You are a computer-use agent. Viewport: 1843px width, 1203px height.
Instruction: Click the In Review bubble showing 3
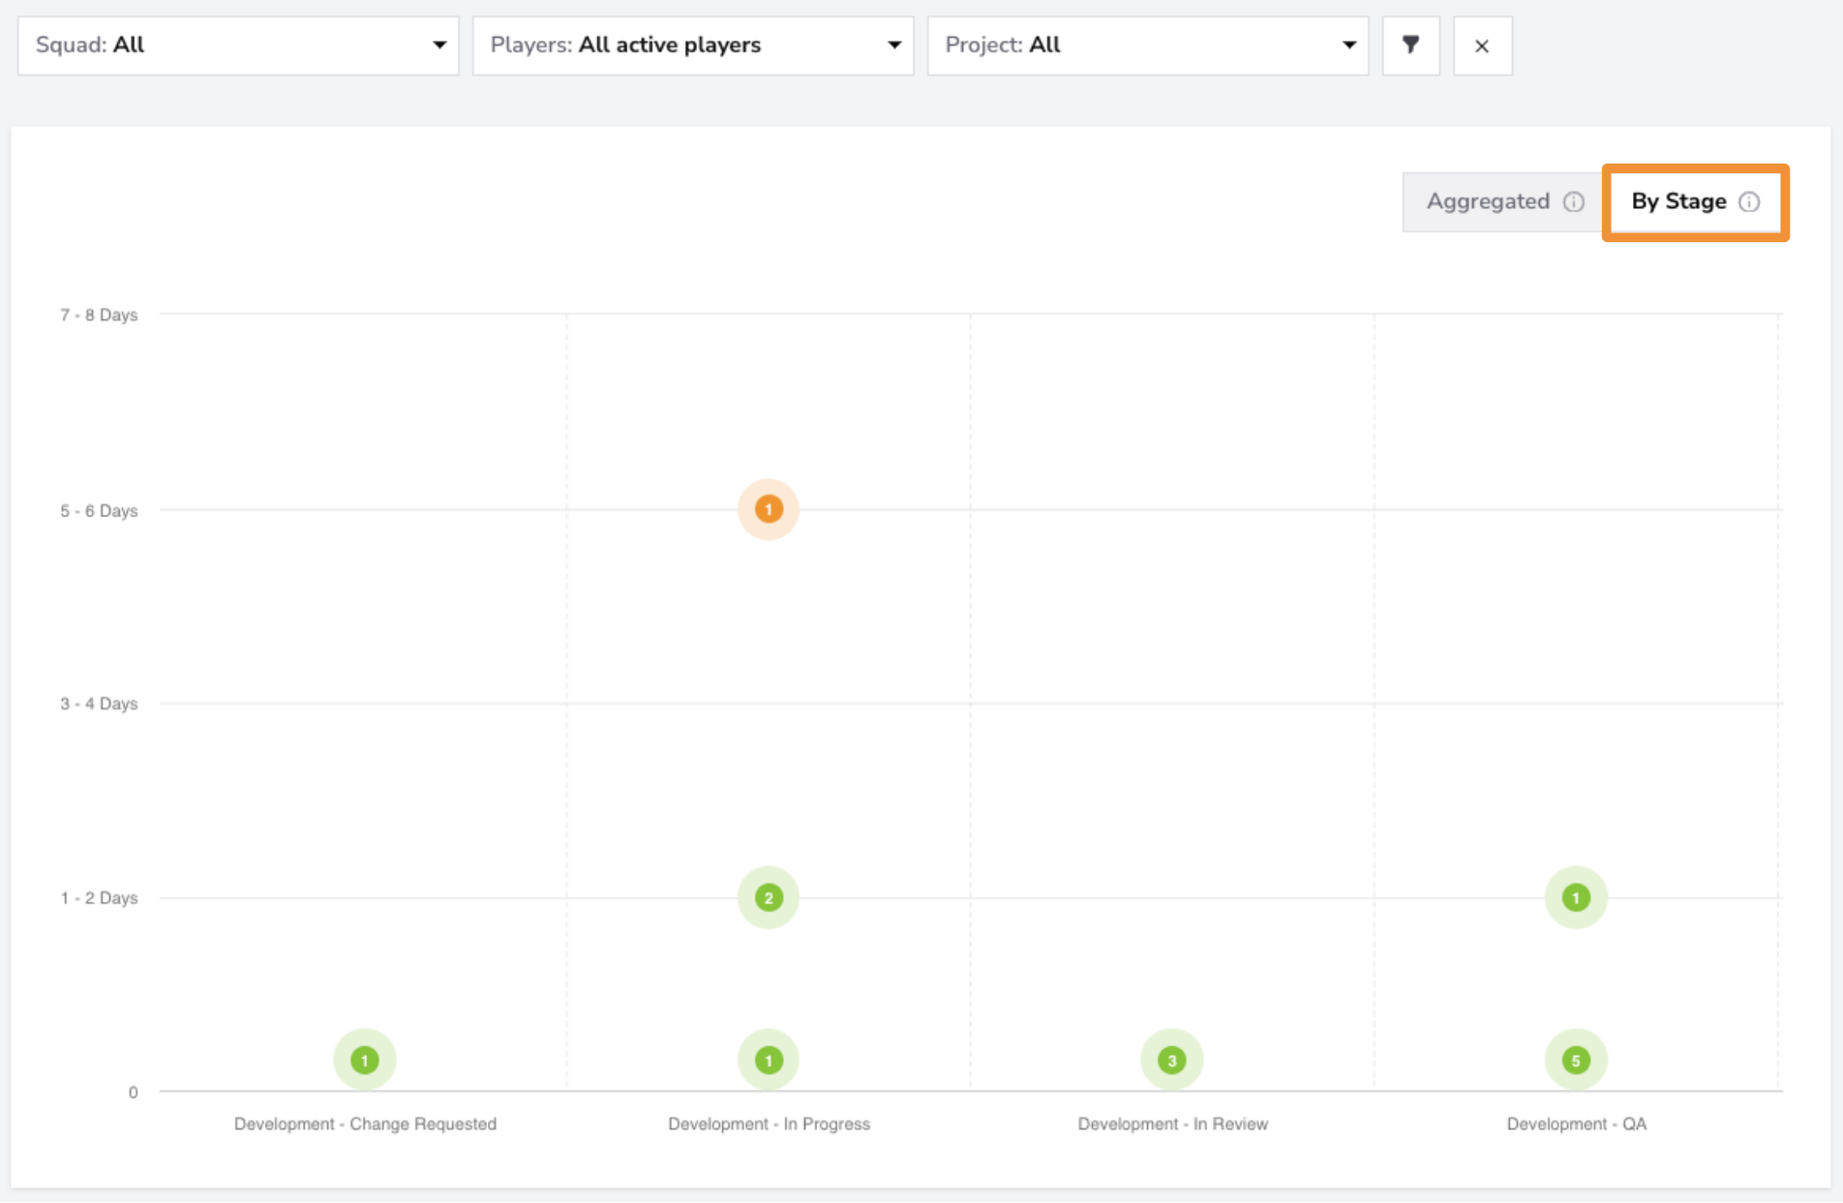[1172, 1060]
